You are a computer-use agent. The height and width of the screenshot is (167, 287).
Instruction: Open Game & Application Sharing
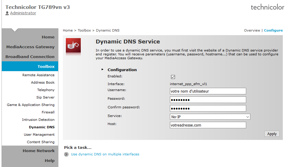(31, 105)
